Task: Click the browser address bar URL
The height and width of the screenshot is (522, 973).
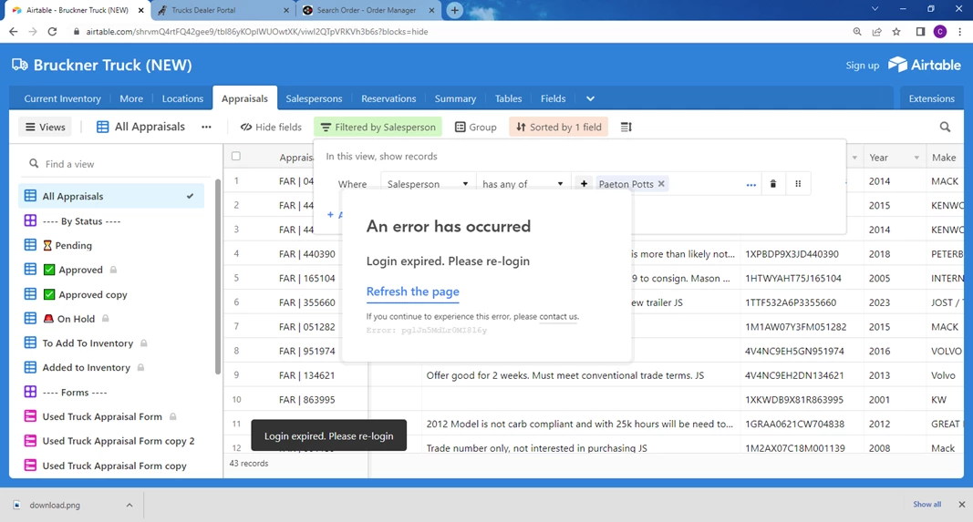Action: pyautogui.click(x=257, y=32)
